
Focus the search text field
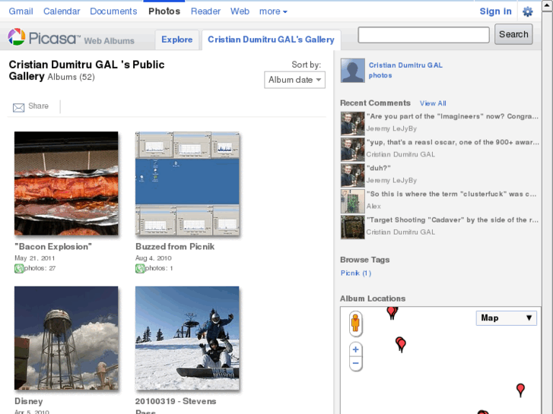coord(424,35)
